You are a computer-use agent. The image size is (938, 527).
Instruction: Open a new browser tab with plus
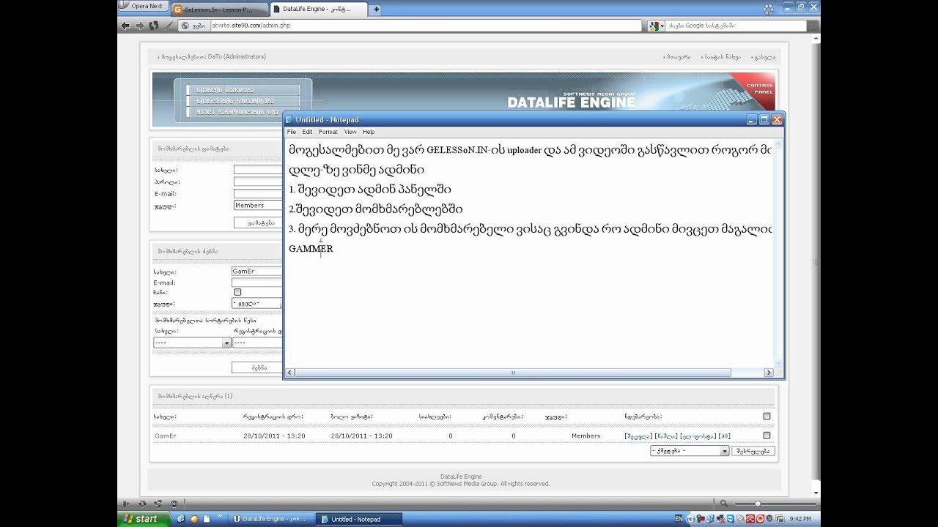coord(376,10)
